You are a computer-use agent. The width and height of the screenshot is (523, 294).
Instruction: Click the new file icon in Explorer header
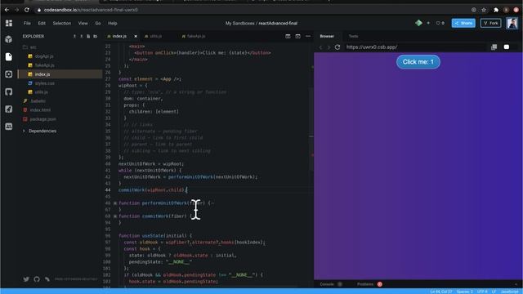click(88, 36)
